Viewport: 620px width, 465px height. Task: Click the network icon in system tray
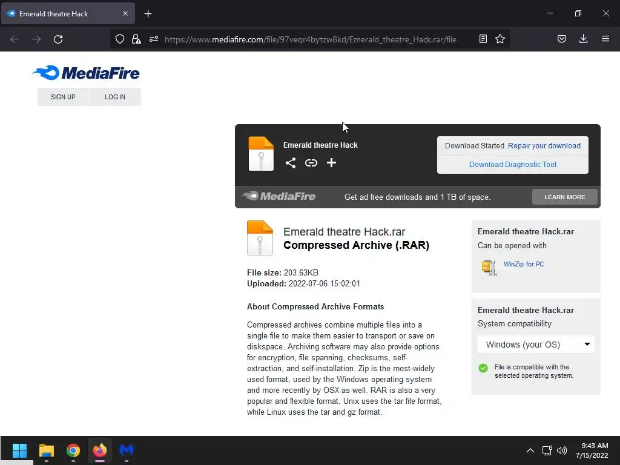tap(547, 450)
